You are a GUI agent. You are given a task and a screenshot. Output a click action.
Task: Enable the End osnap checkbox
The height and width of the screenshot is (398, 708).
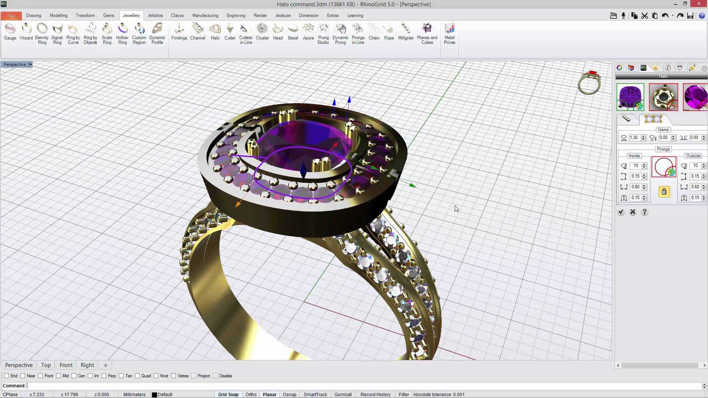pyautogui.click(x=7, y=376)
